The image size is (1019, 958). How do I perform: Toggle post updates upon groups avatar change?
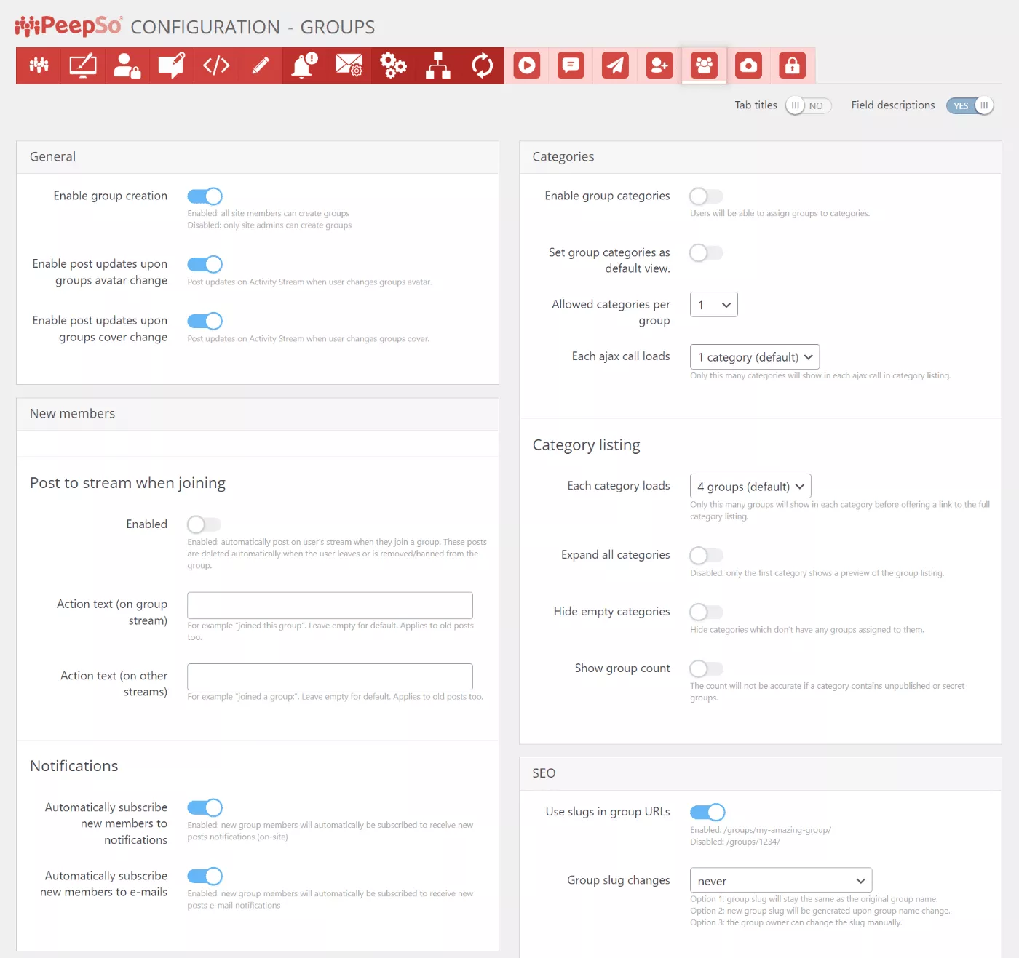(205, 264)
